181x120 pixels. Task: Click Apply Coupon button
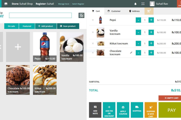click(123, 110)
